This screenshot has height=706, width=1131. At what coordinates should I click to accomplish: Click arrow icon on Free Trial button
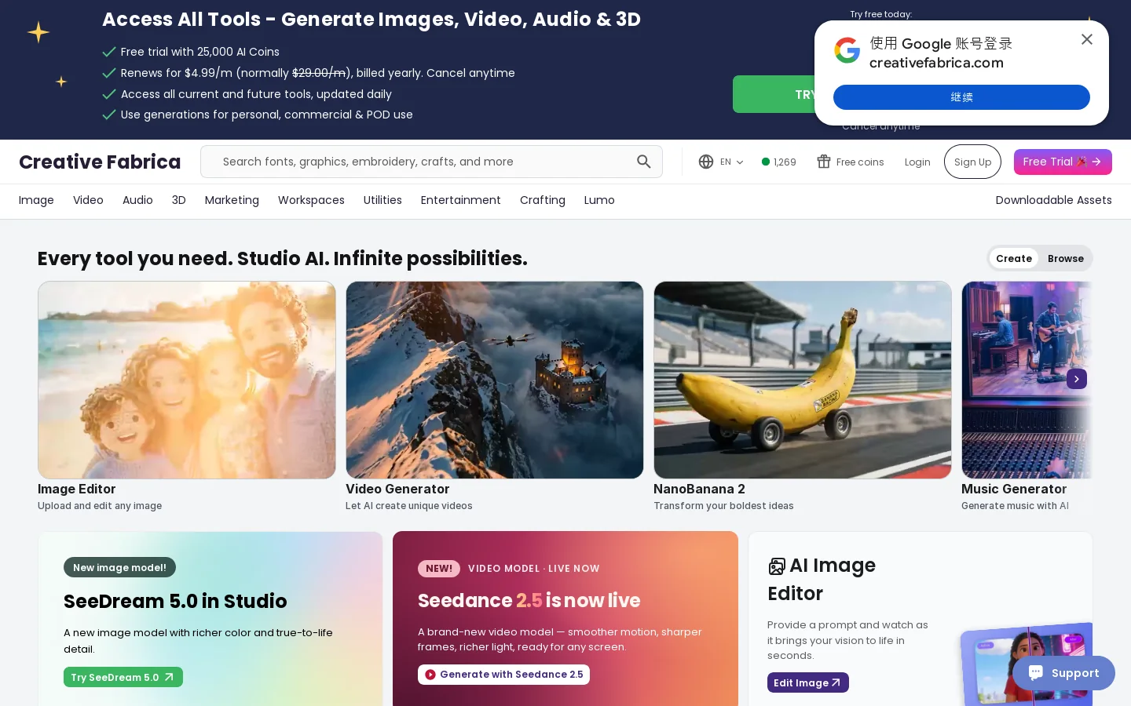pyautogui.click(x=1096, y=162)
